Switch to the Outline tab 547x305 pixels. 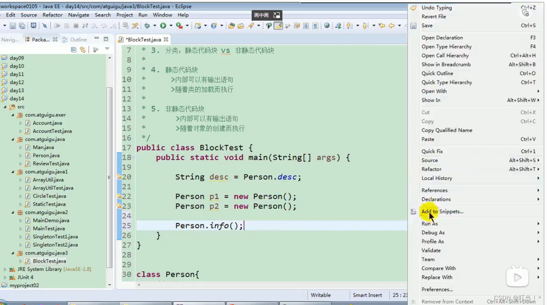(x=75, y=40)
